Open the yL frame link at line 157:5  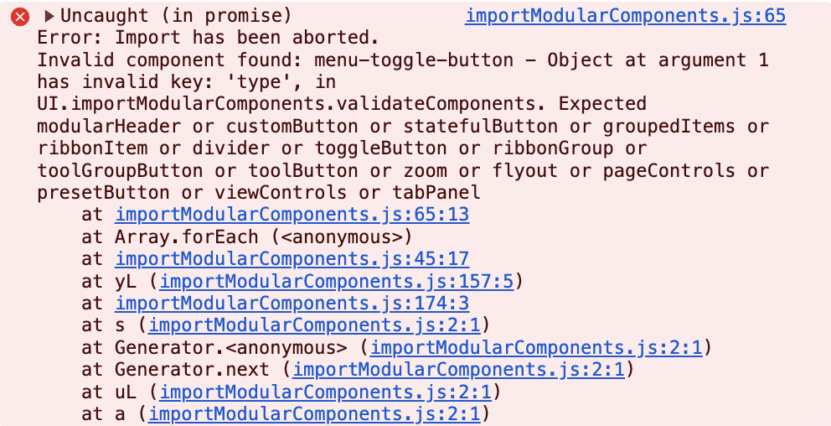(x=336, y=280)
